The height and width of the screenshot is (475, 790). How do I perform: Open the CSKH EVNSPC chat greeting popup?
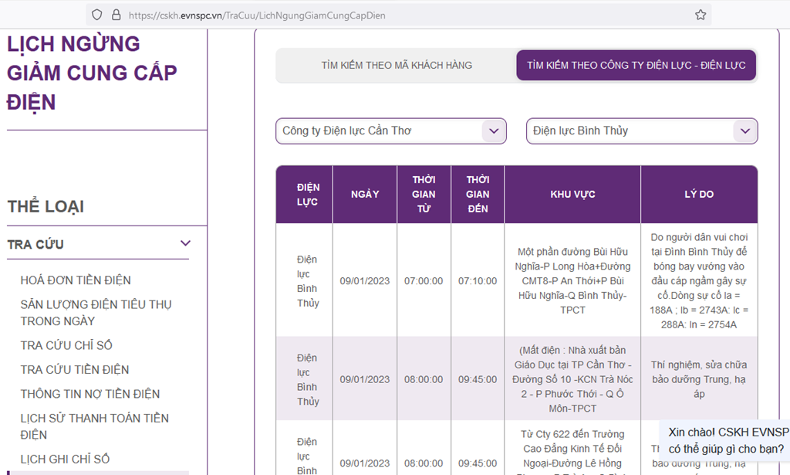(x=727, y=440)
